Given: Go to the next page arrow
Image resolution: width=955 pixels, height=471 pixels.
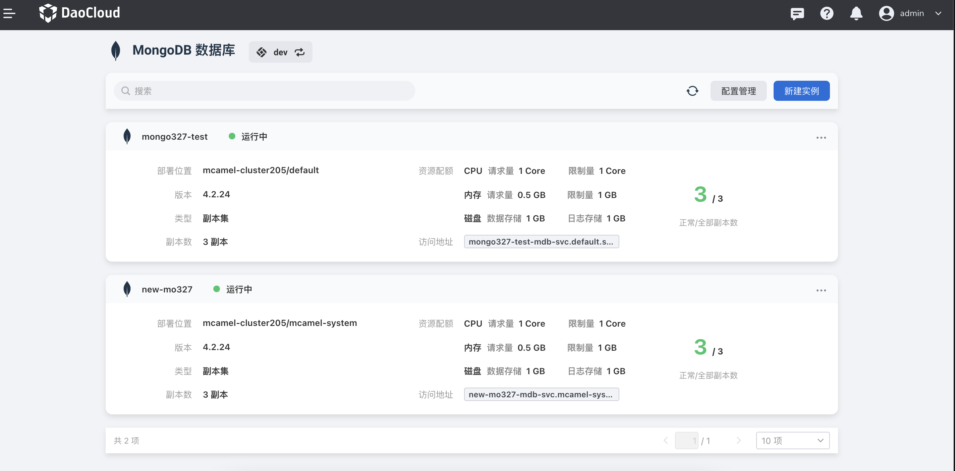Looking at the screenshot, I should 738,441.
